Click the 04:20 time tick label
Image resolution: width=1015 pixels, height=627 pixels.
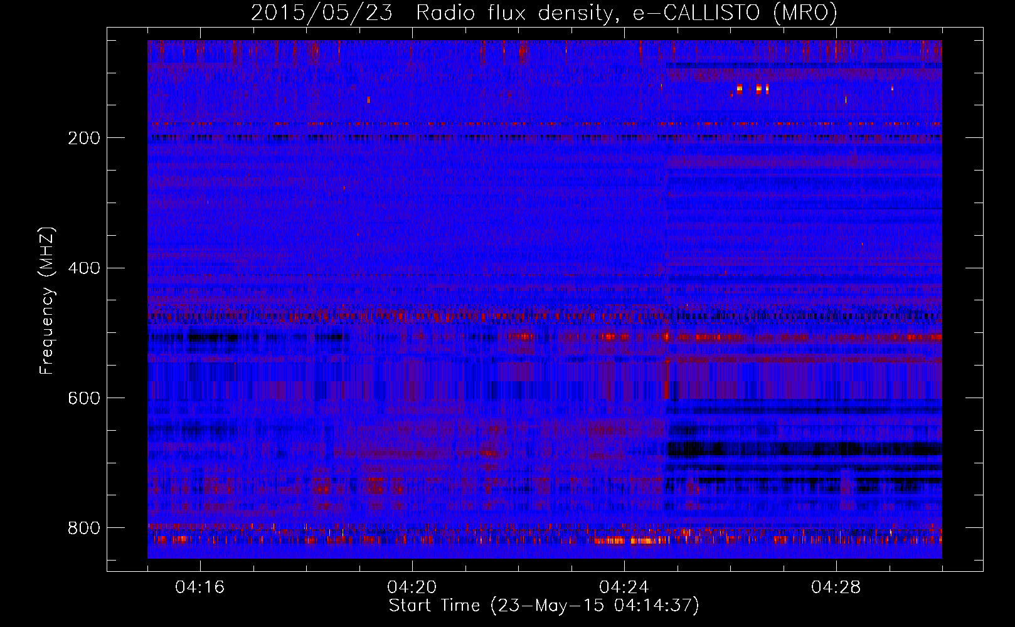(412, 587)
